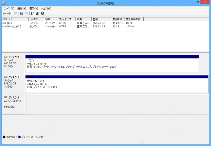Viewport: 211px width, 146px height.
Task: Click the Refresh toolbar icon
Action: click(x=33, y=13)
